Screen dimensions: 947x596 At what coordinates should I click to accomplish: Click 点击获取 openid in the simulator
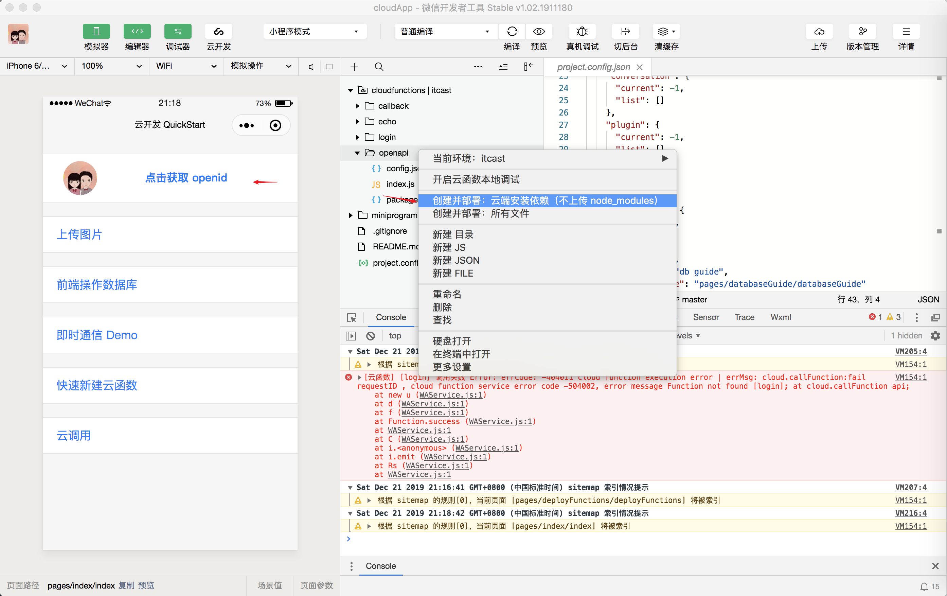[x=185, y=178]
